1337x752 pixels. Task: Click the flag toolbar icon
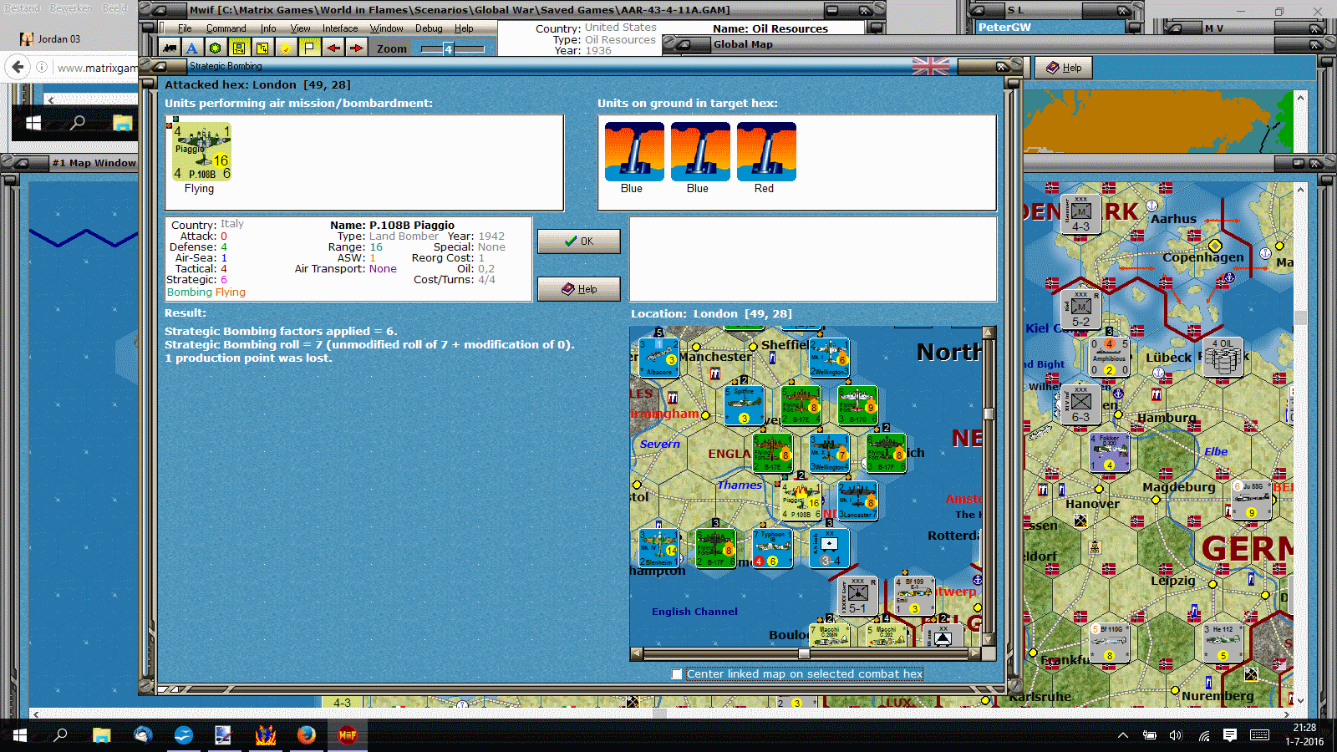click(x=309, y=48)
